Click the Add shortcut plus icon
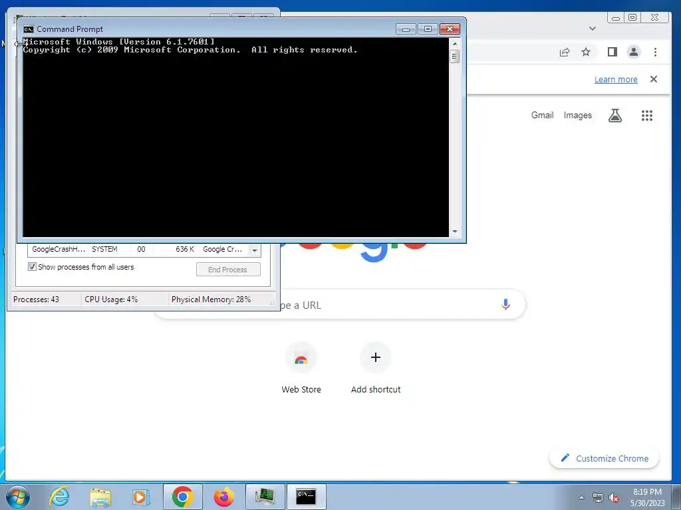 376,357
